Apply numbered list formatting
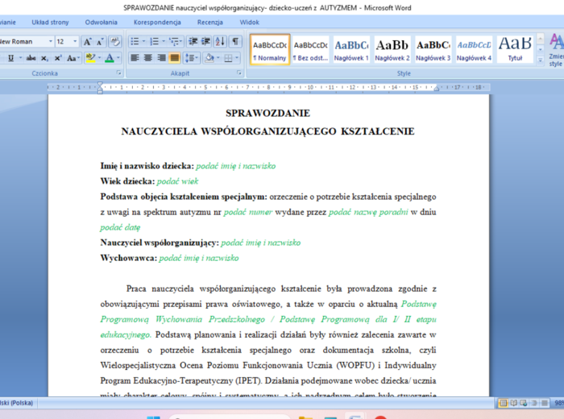Image resolution: width=564 pixels, height=419 pixels. tap(155, 42)
